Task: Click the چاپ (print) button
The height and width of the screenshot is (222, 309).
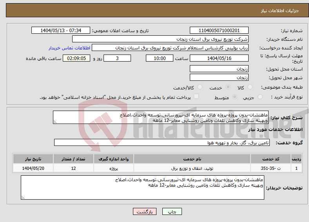Action: point(172,211)
